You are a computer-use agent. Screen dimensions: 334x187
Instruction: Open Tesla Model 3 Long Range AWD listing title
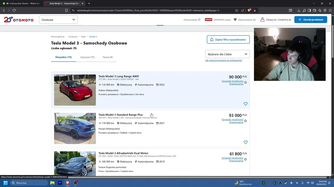click(119, 76)
